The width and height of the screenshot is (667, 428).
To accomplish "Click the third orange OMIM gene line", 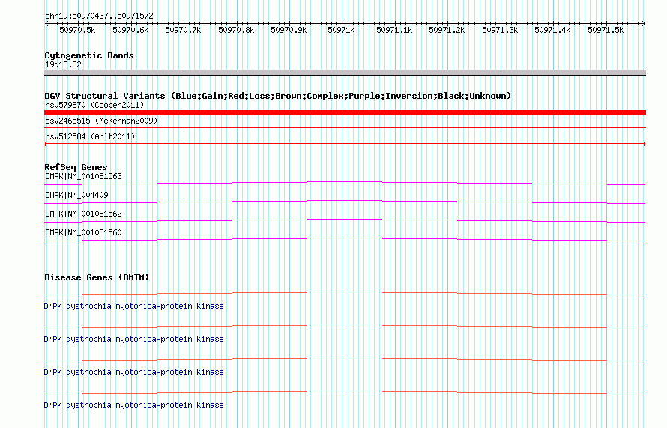I will point(345,360).
